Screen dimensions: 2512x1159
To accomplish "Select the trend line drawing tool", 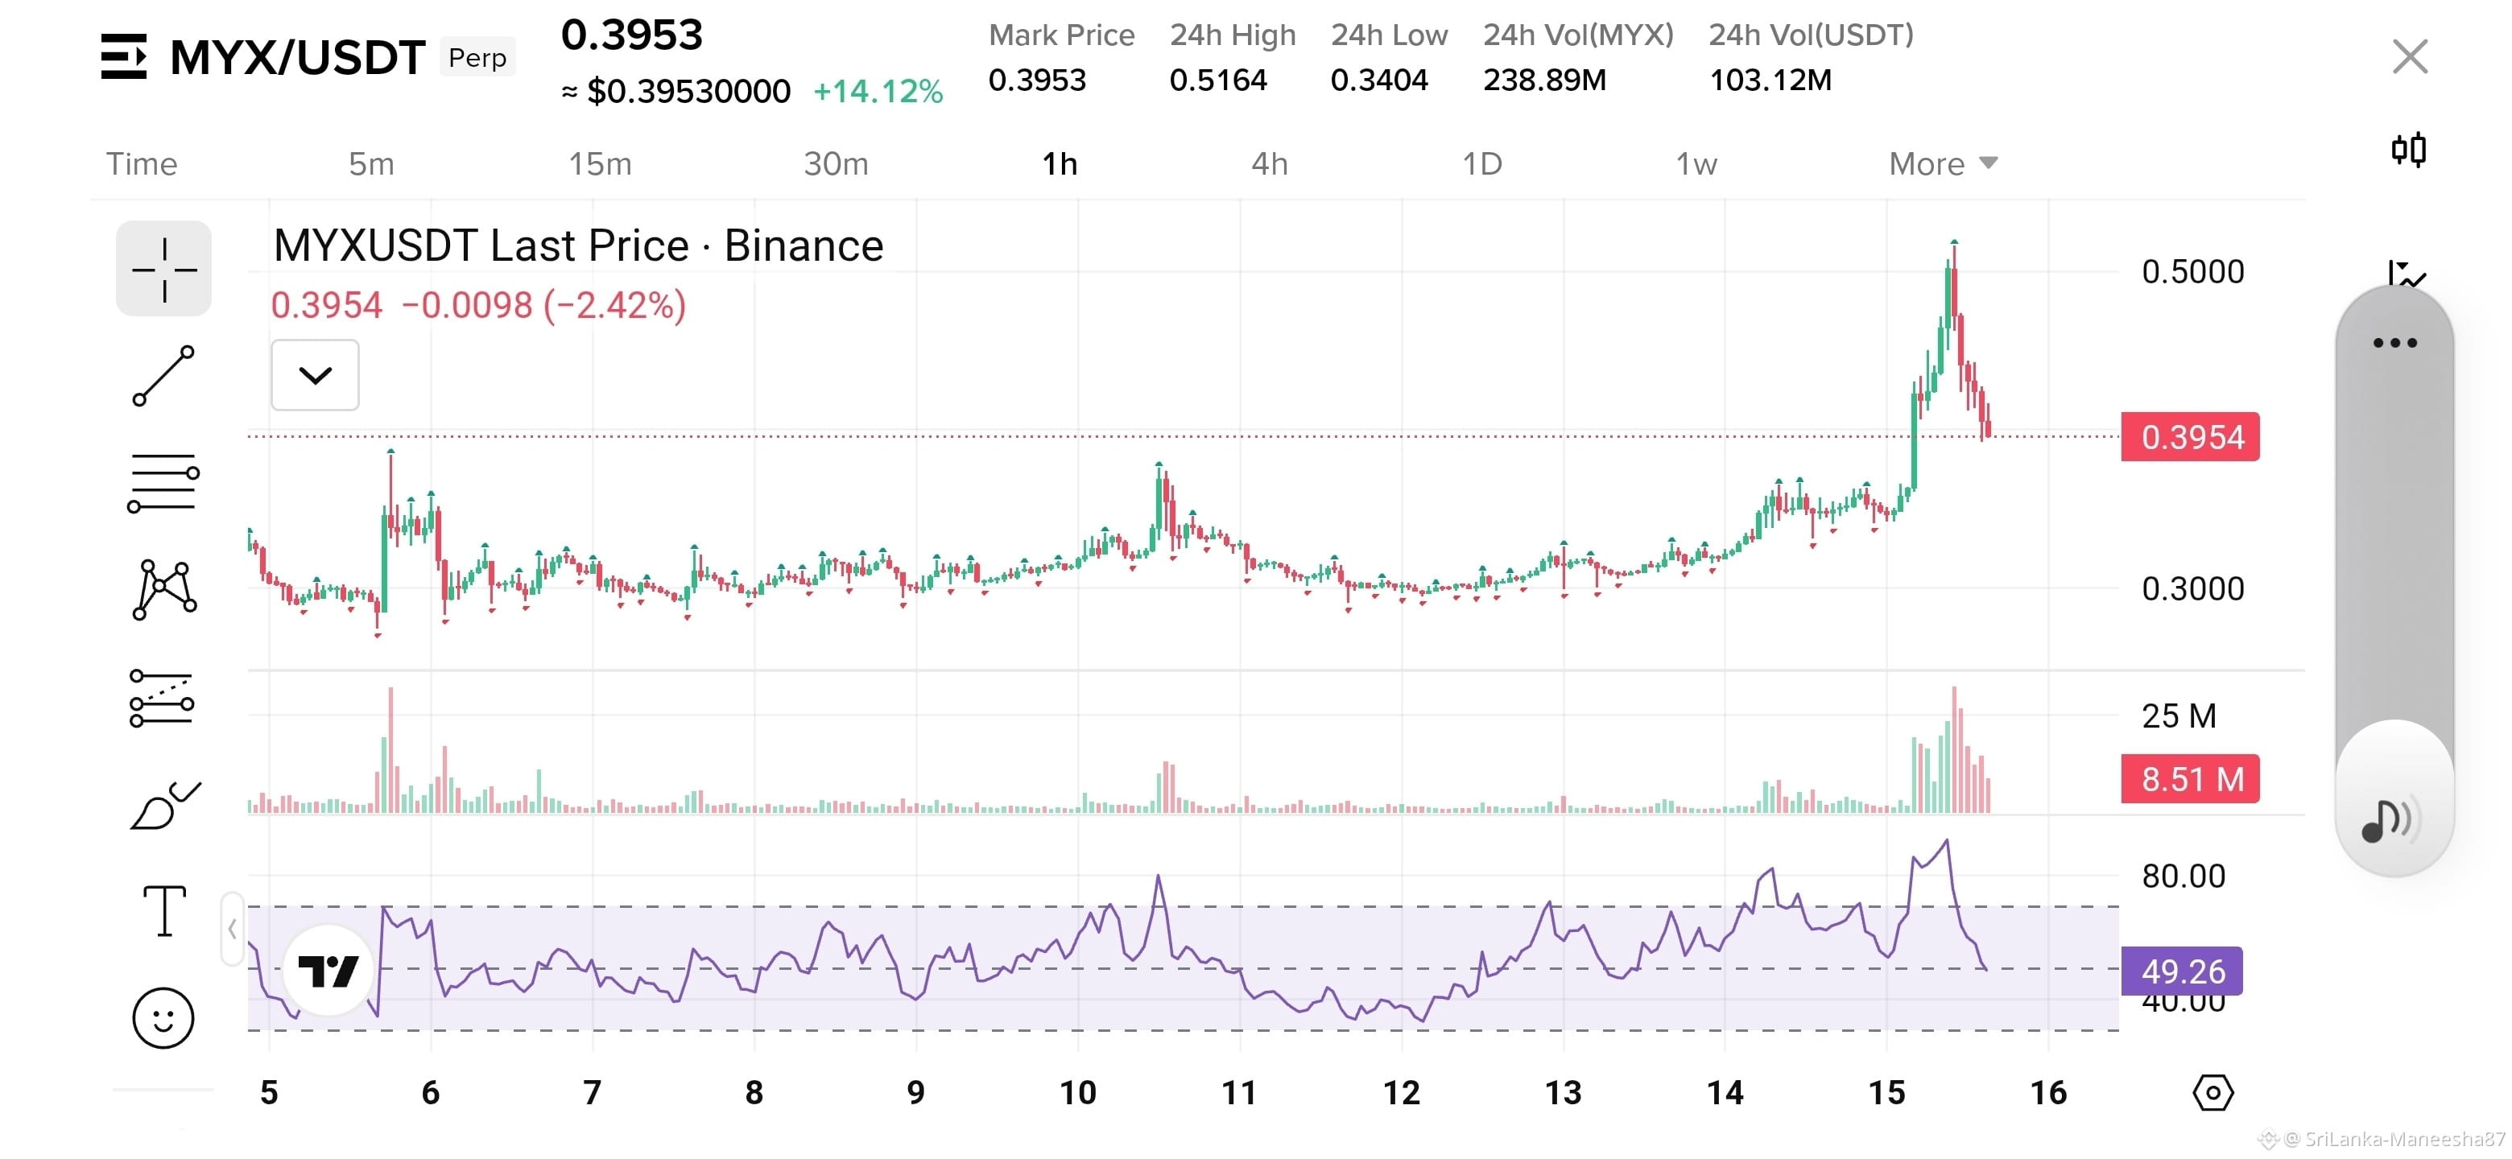I will 163,375.
